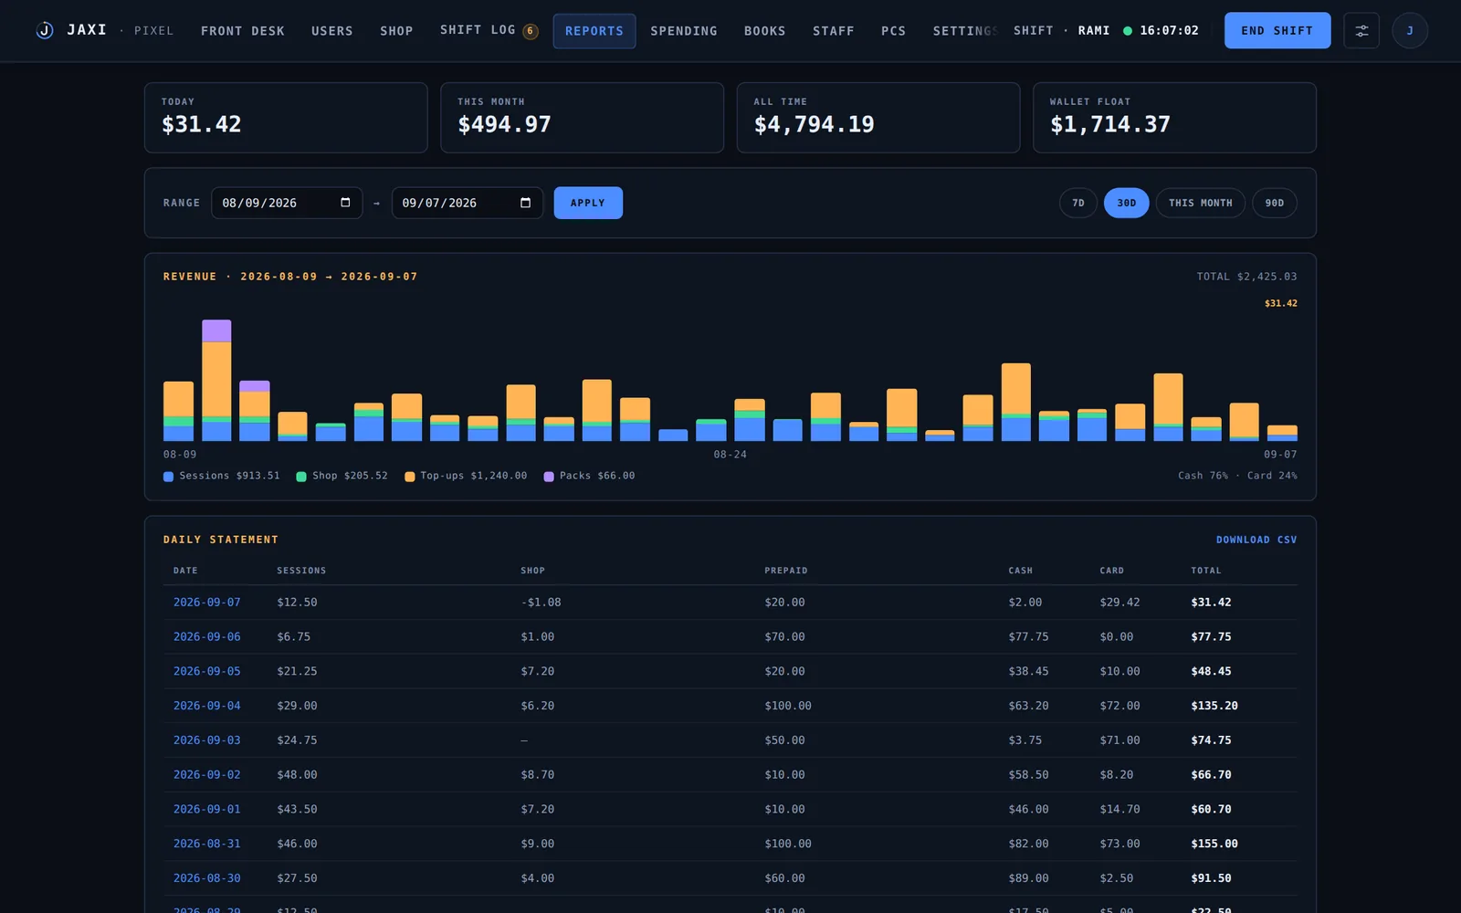Open the start date calendar picker icon

345,203
